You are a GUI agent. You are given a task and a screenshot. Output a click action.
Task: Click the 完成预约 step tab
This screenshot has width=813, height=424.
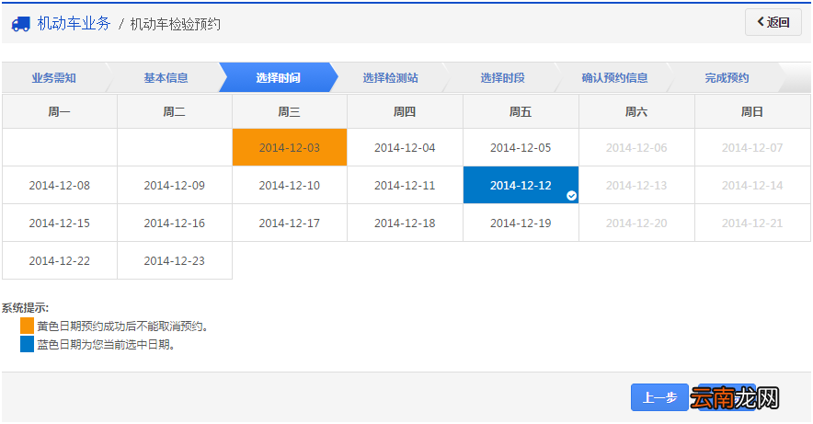tap(727, 78)
